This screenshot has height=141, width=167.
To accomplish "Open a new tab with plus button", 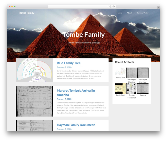I will point(158,7).
